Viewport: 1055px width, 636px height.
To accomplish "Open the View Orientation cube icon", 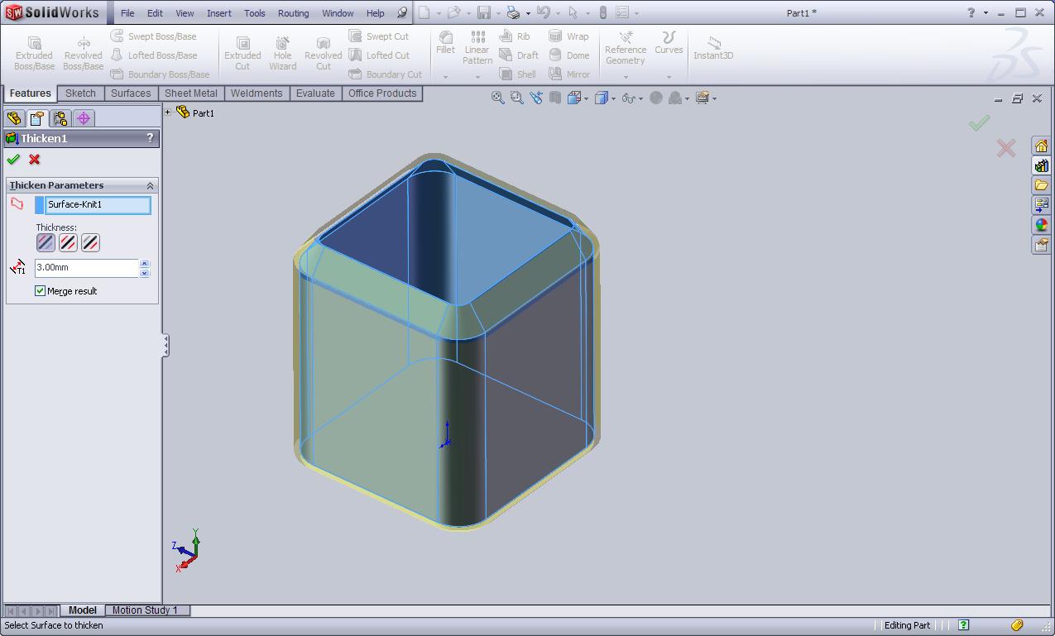I will pos(574,98).
